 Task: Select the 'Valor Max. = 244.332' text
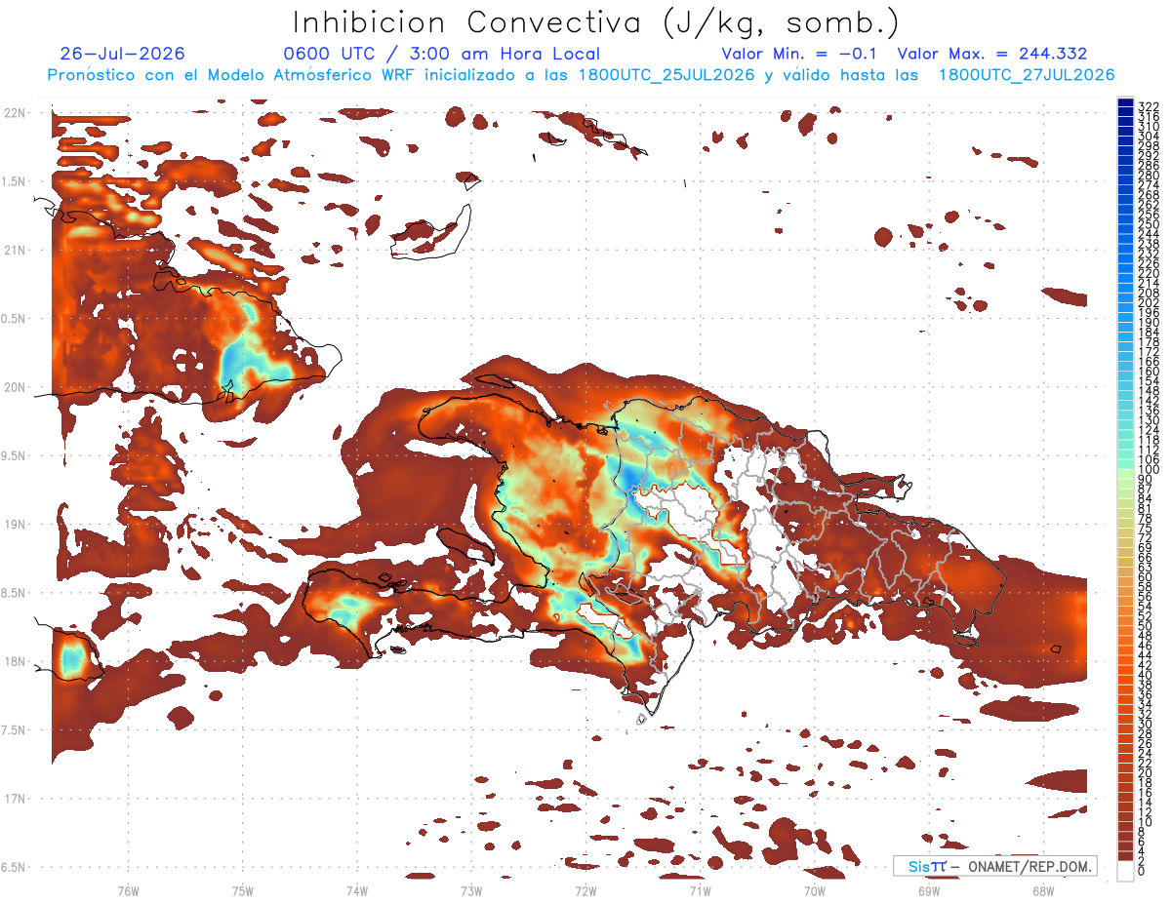click(x=992, y=54)
